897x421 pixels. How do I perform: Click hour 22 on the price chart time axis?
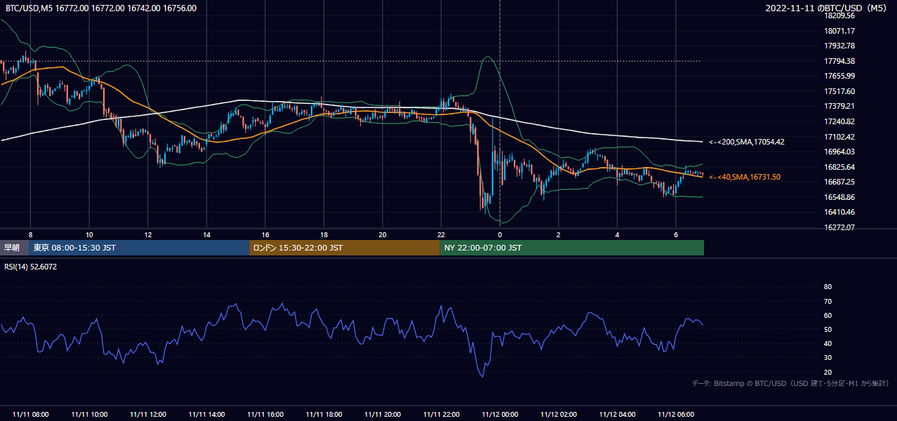pos(441,234)
